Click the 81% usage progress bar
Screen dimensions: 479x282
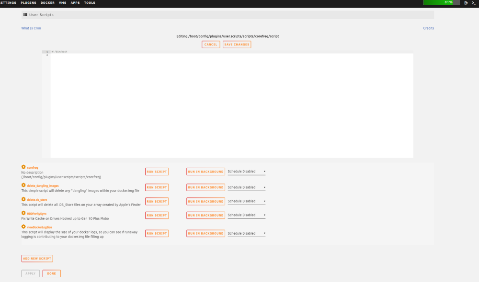tap(441, 2)
